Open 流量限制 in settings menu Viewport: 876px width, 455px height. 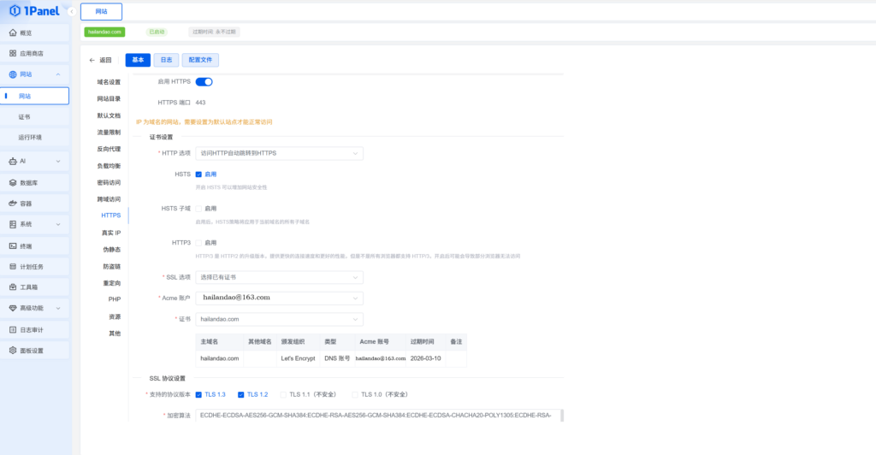109,133
